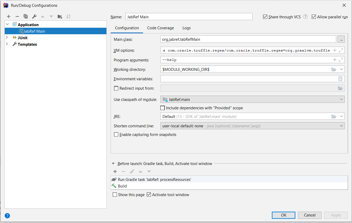
Task: Edit the selected before launch task
Action: coord(132,171)
